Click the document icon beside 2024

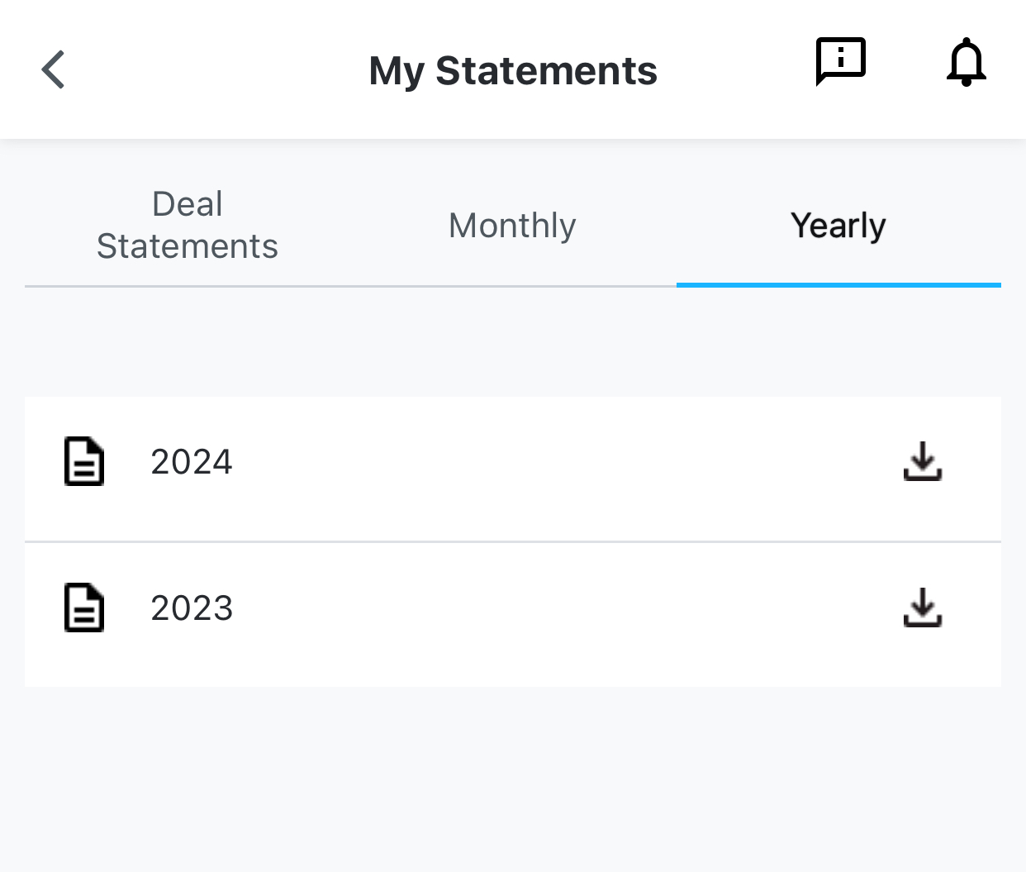[x=84, y=461]
